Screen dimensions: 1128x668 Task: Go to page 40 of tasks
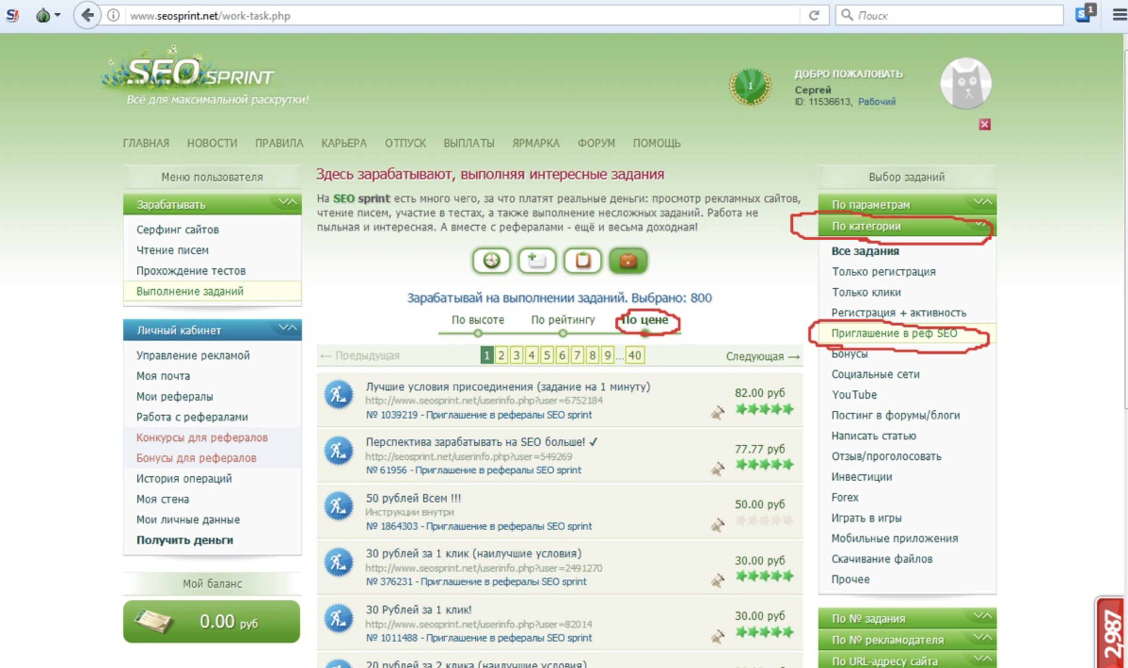635,355
